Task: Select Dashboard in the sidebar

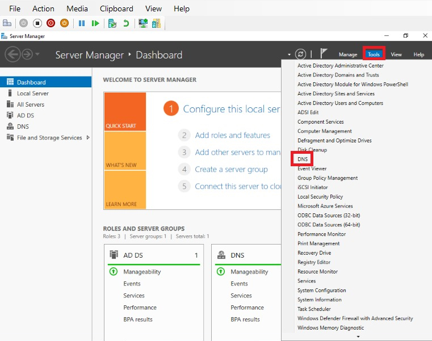Action: coord(46,82)
